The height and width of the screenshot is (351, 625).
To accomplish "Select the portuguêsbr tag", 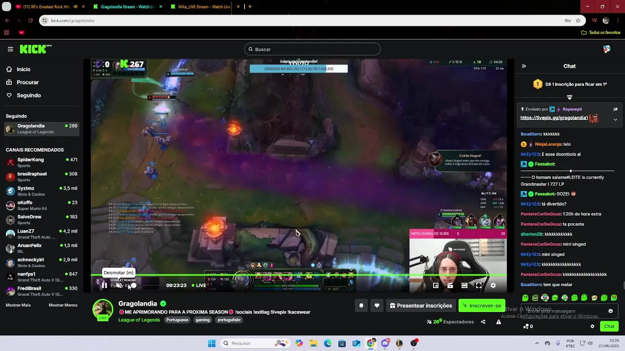I will coord(229,320).
